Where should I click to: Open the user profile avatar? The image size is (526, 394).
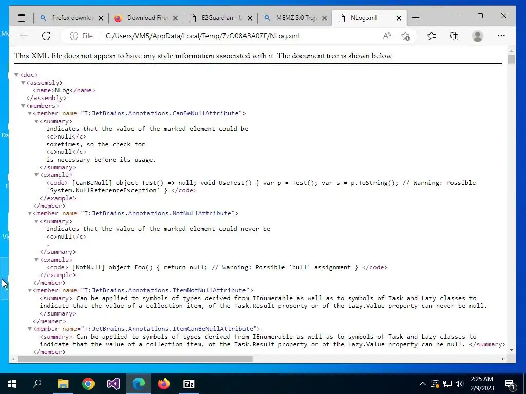[x=477, y=36]
